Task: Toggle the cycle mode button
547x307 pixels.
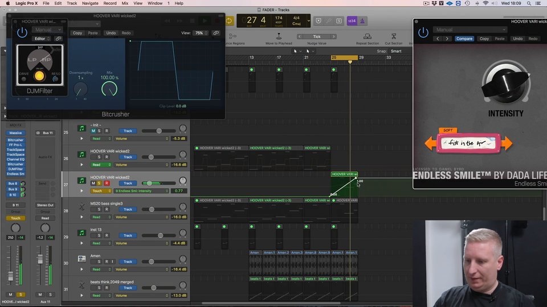Action: pyautogui.click(x=229, y=21)
